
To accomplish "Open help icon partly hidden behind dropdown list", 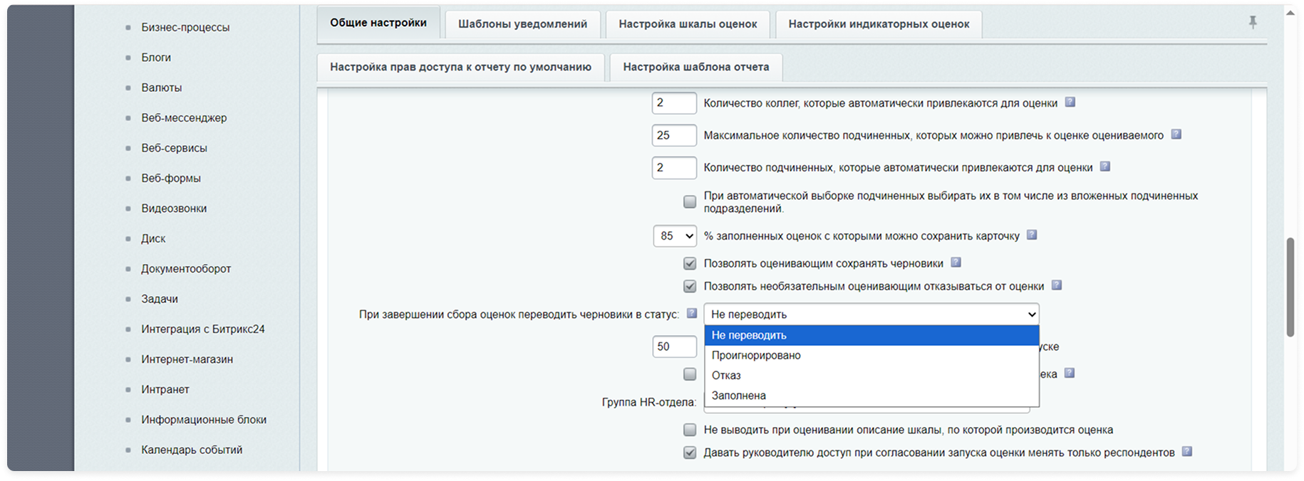I will (1069, 373).
